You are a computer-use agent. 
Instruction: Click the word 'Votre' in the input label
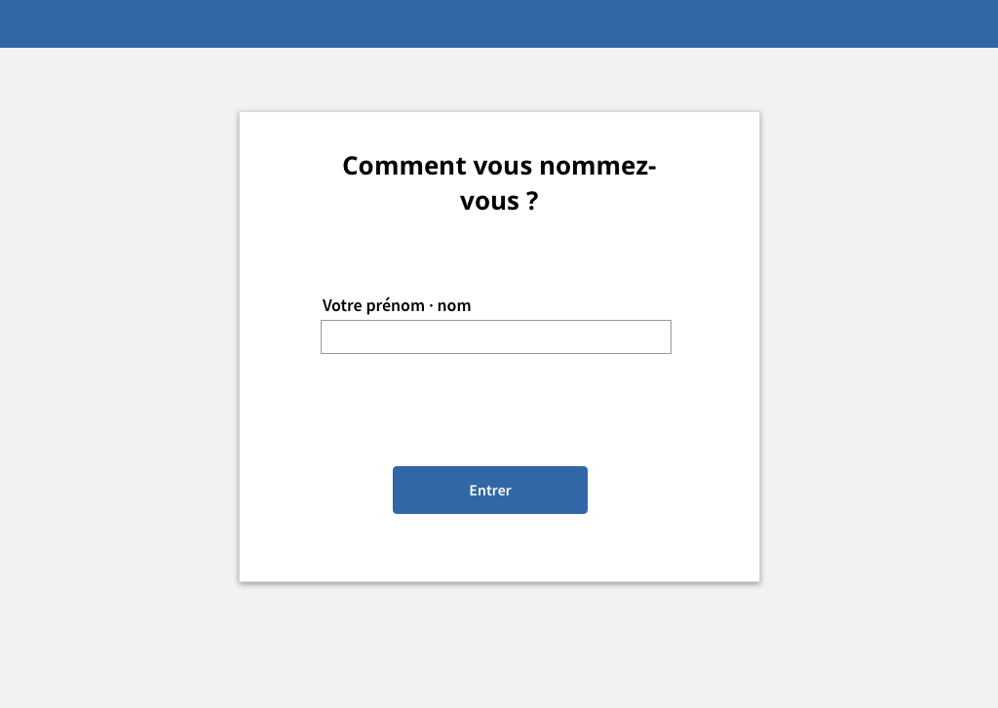(342, 305)
